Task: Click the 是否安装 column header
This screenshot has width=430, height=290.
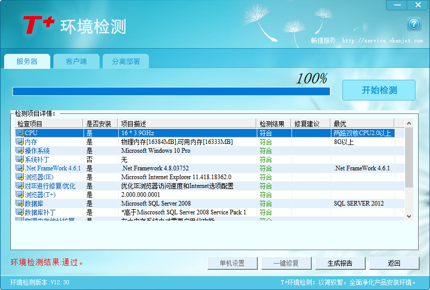Action: 101,124
